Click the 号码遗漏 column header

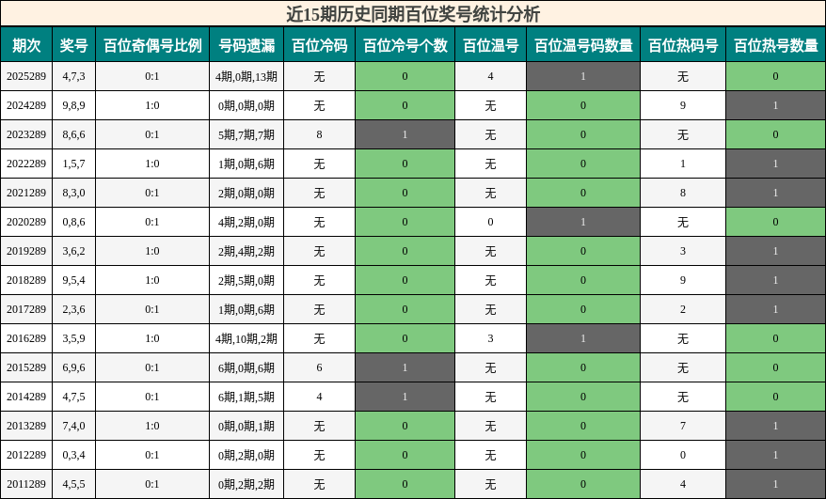246,46
